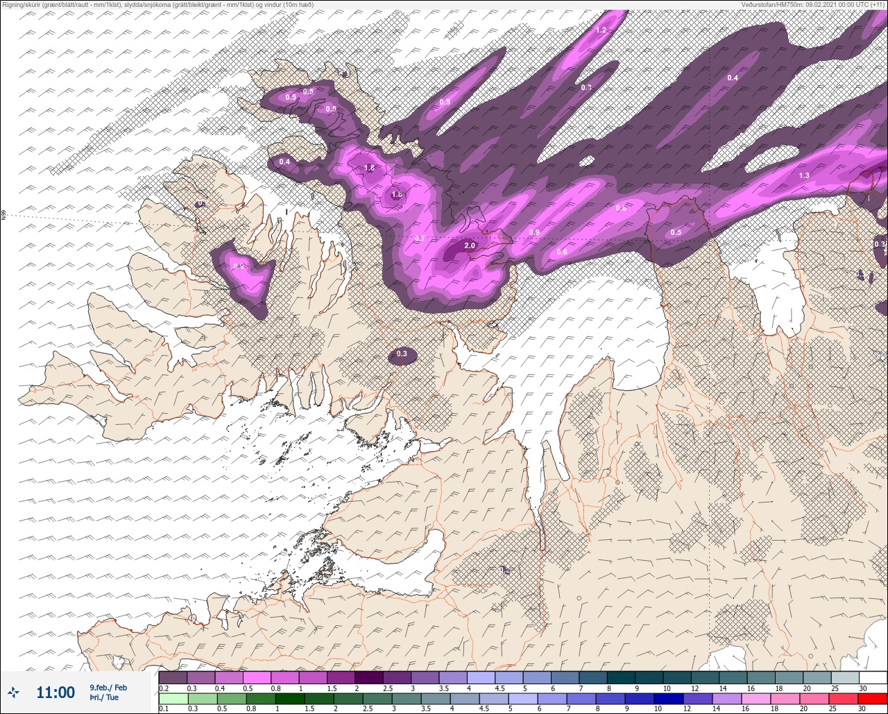Viewport: 888px width, 714px height.
Task: Click the 1.3 value label on the map
Action: (x=804, y=176)
